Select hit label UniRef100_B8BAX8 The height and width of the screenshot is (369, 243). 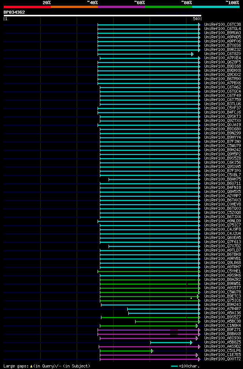[x=222, y=334]
